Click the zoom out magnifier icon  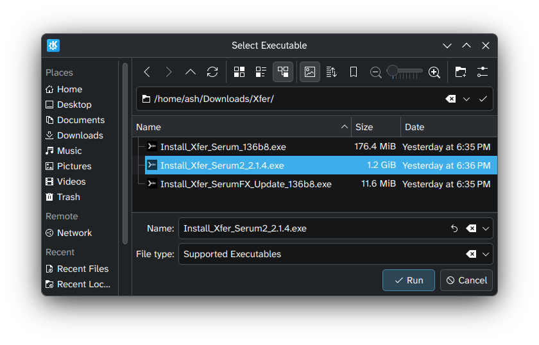pos(376,72)
